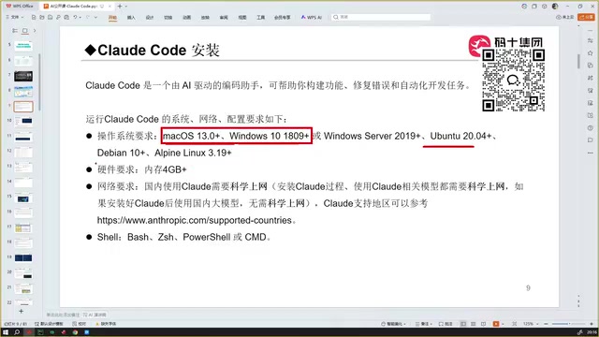Image resolution: width=599 pixels, height=337 pixels.
Task: Click the orange 分享 share button
Action: (587, 17)
